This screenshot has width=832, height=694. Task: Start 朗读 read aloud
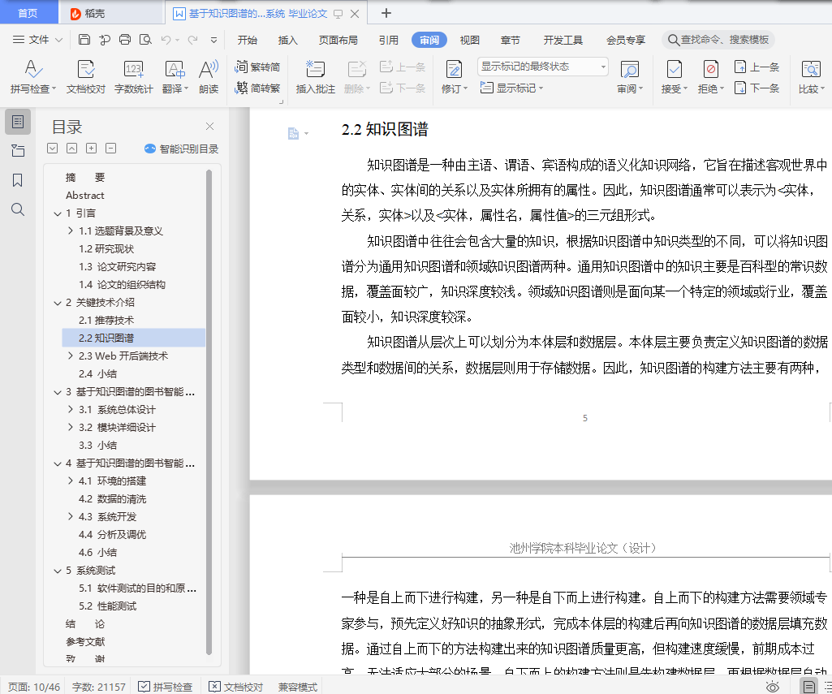209,77
